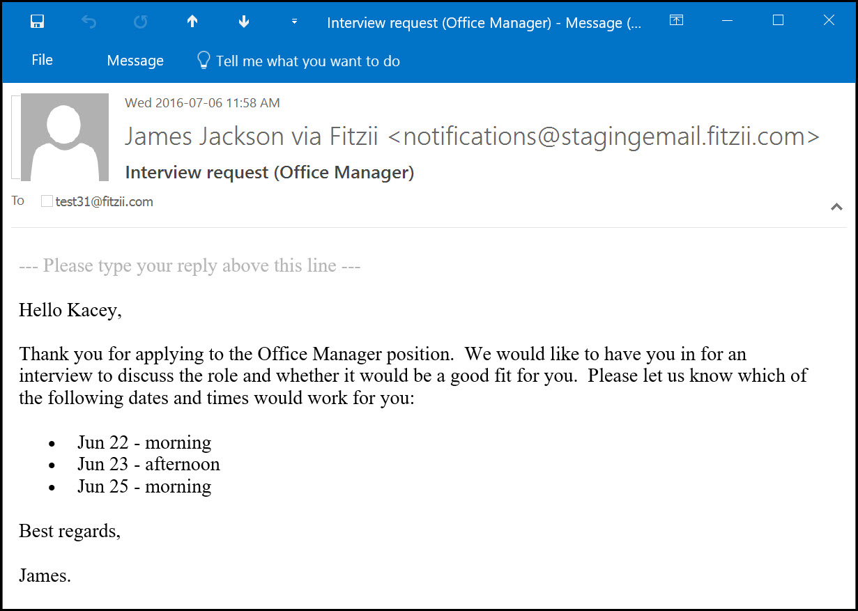The height and width of the screenshot is (611, 858).
Task: Go to Previous Item with up arrow
Action: click(192, 22)
